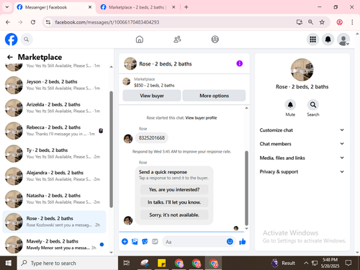
Task: Open Natasha - 2 beds, 2 baths chat
Action: pos(54,199)
